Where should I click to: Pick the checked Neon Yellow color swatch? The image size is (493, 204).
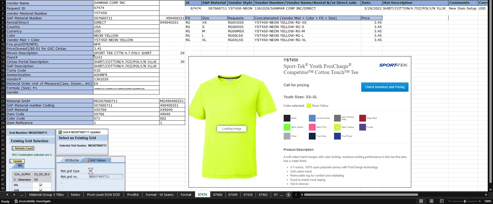point(337,127)
